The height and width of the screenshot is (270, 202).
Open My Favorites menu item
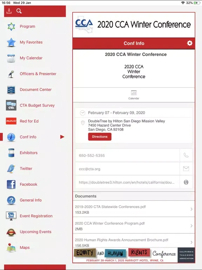pyautogui.click(x=31, y=42)
